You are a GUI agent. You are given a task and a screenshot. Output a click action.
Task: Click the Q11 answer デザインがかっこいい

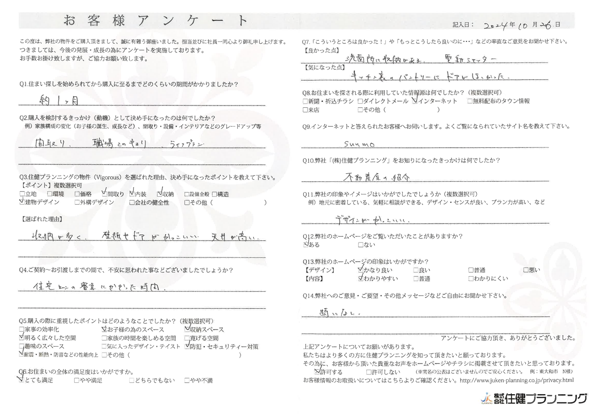[x=372, y=219]
